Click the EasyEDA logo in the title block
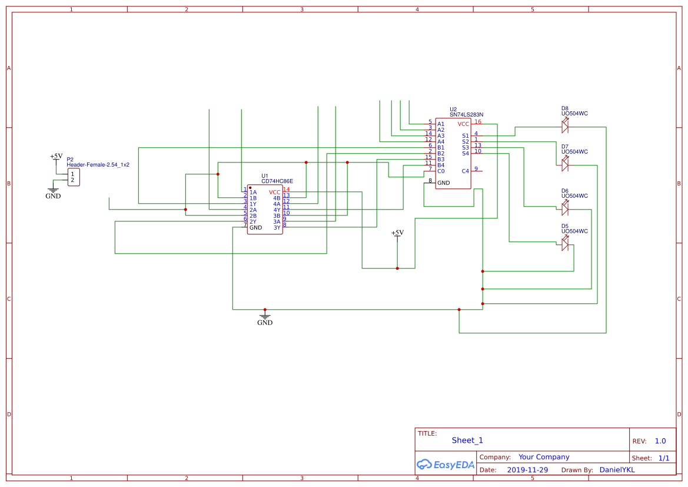This screenshot has width=688, height=487. tap(446, 465)
